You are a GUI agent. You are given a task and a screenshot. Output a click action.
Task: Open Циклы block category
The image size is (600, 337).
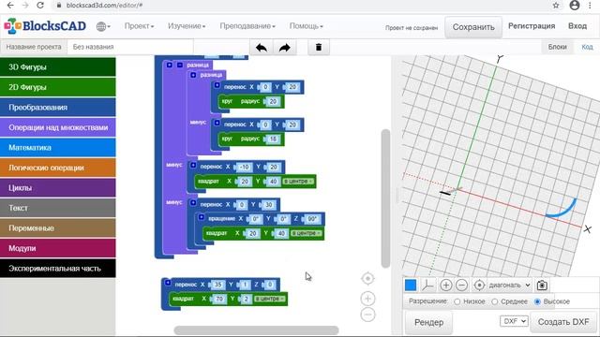click(x=58, y=187)
